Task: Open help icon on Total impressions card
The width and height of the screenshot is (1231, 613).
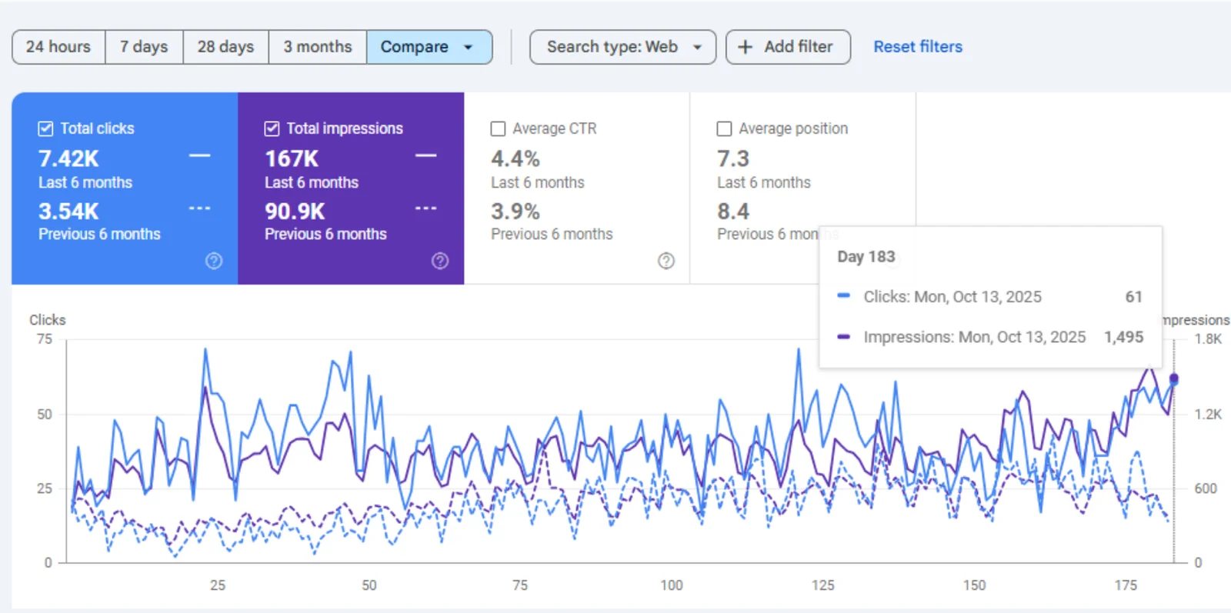Action: (440, 261)
